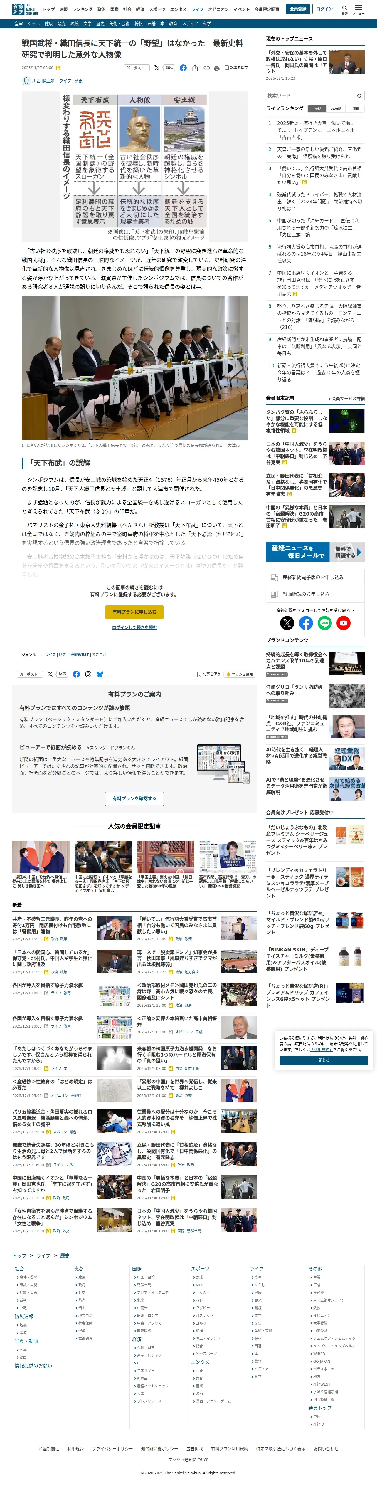Open プライバシーポリシー footer link
The width and height of the screenshot is (377, 1494).
pyautogui.click(x=112, y=1448)
